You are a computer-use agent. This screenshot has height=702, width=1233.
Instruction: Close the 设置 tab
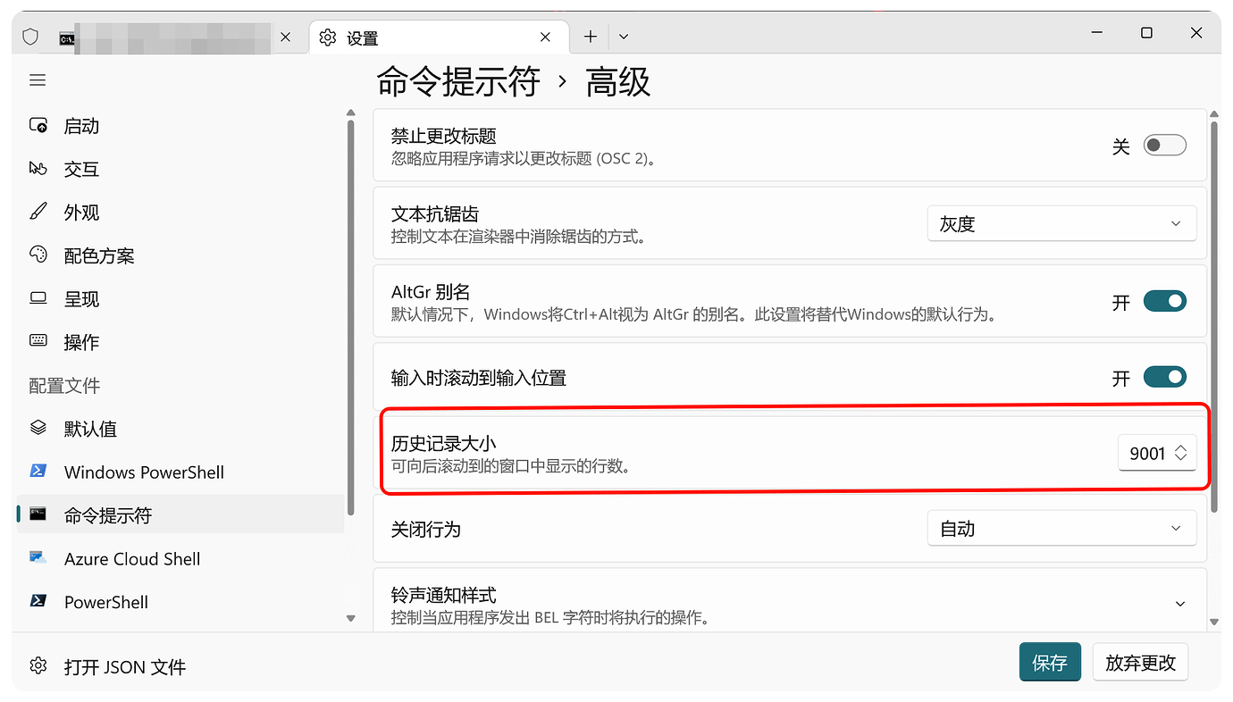[546, 38]
